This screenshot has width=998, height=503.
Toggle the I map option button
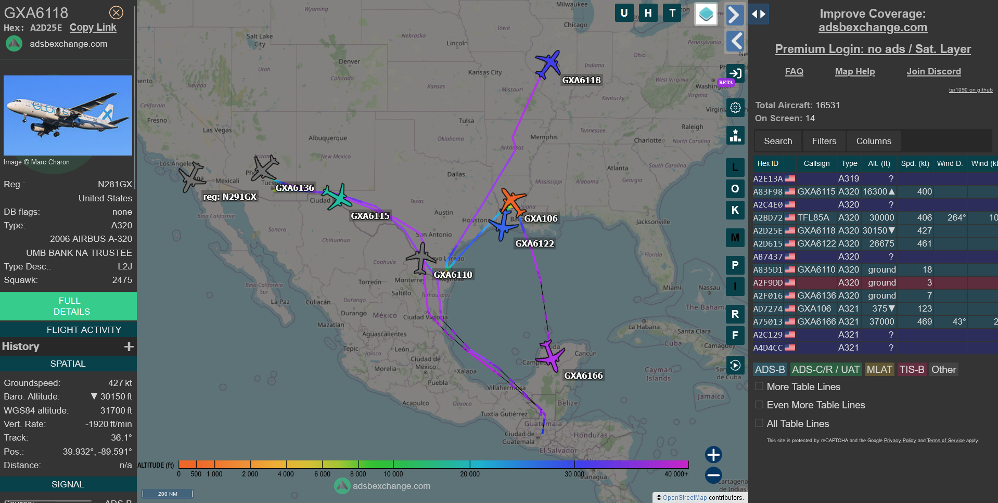(x=735, y=287)
